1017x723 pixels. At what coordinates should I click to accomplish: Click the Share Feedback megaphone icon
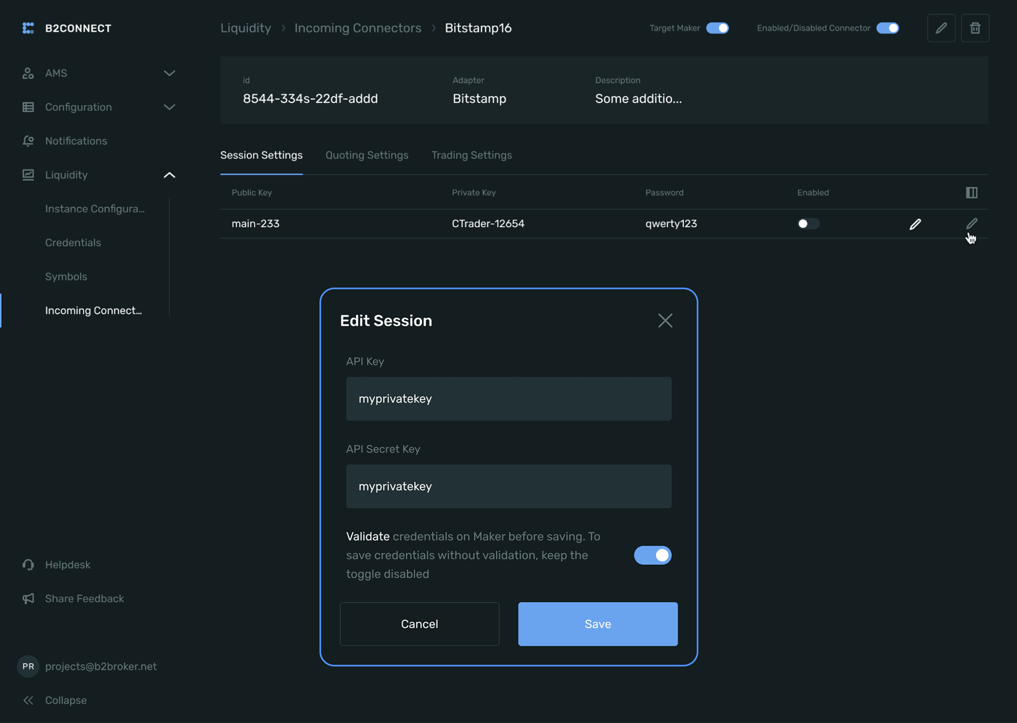coord(28,599)
